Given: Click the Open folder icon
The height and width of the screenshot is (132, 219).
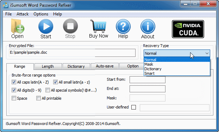Looking at the screenshot, I should 18,26.
